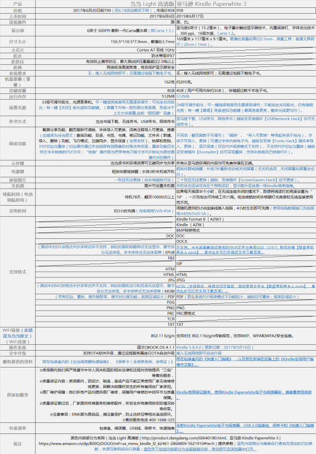
Task: Click the product.dangdang.com URL in remarks
Action: 184,438
